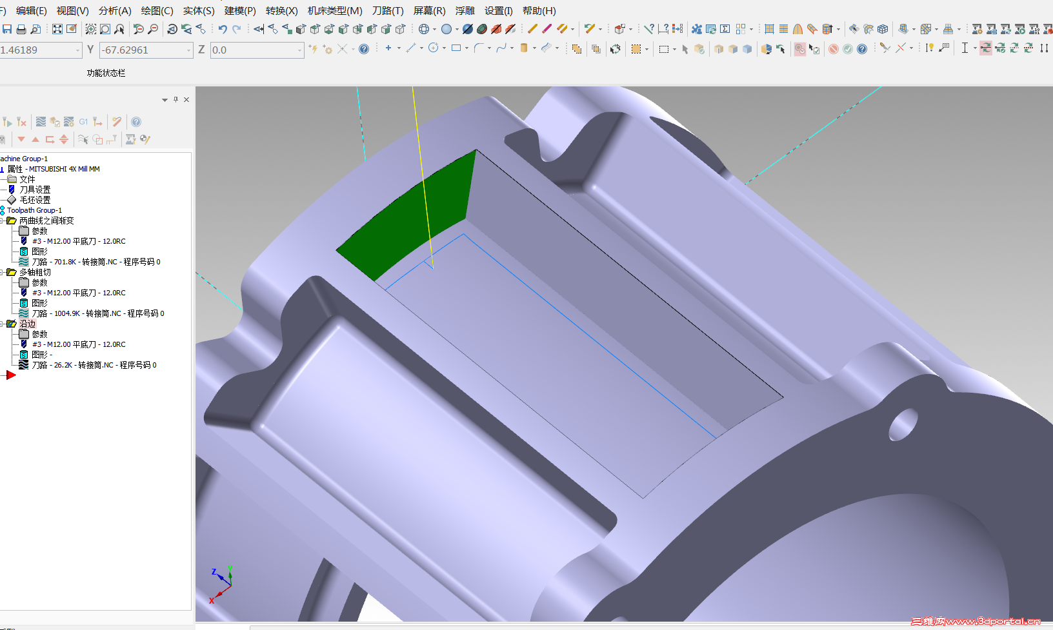Select the draw point plus tool

pos(388,48)
